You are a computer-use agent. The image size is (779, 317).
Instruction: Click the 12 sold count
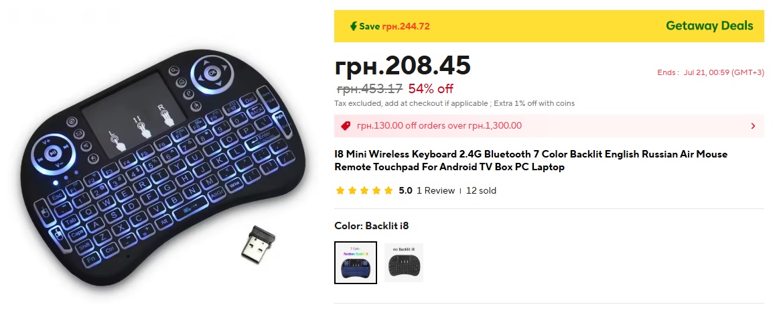point(481,190)
